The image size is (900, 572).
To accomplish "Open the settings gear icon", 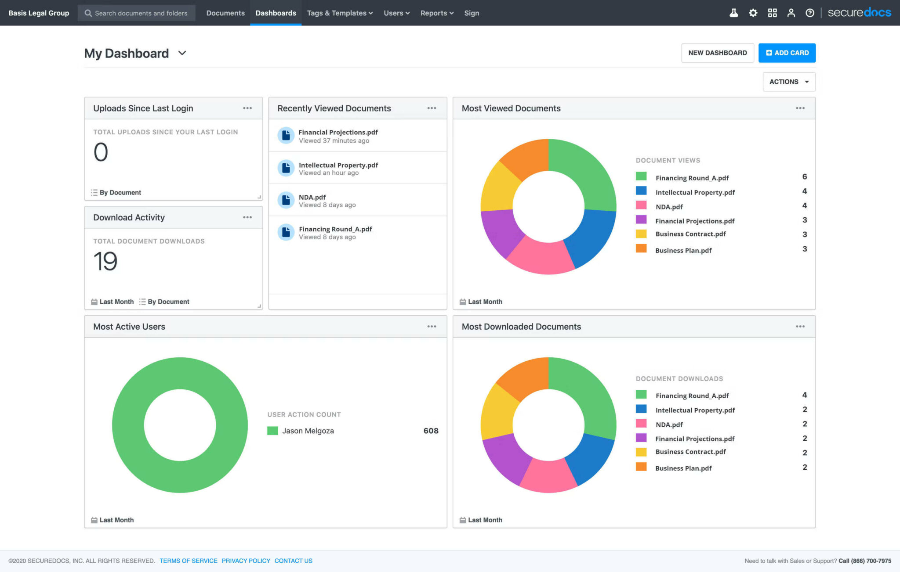I will point(753,13).
